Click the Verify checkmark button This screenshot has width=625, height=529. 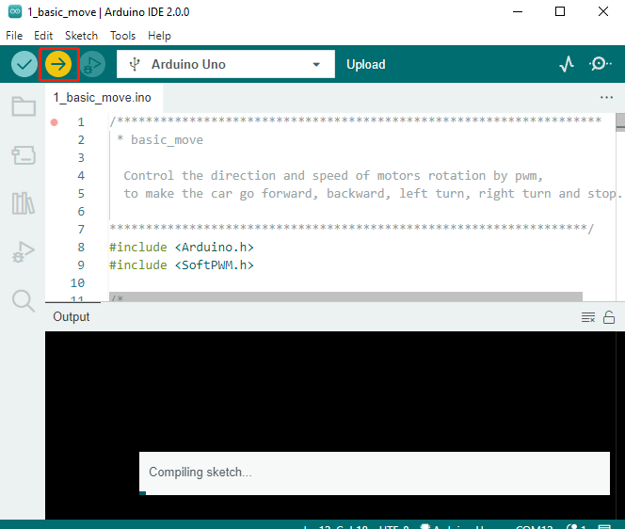pyautogui.click(x=24, y=64)
